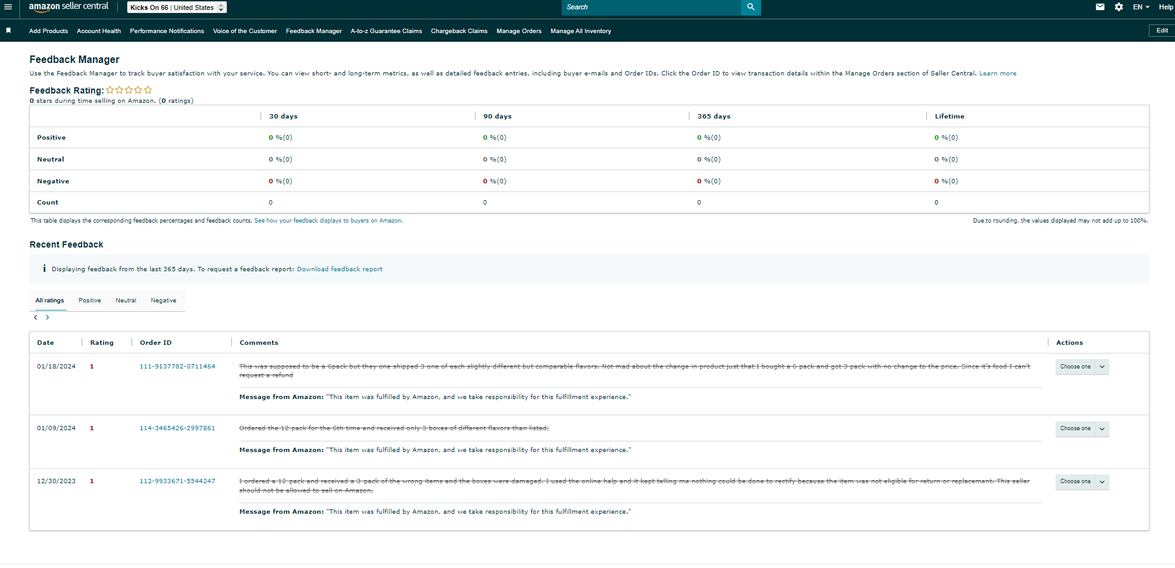1175x568 pixels.
Task: Open Performance Notifications
Action: 167,31
